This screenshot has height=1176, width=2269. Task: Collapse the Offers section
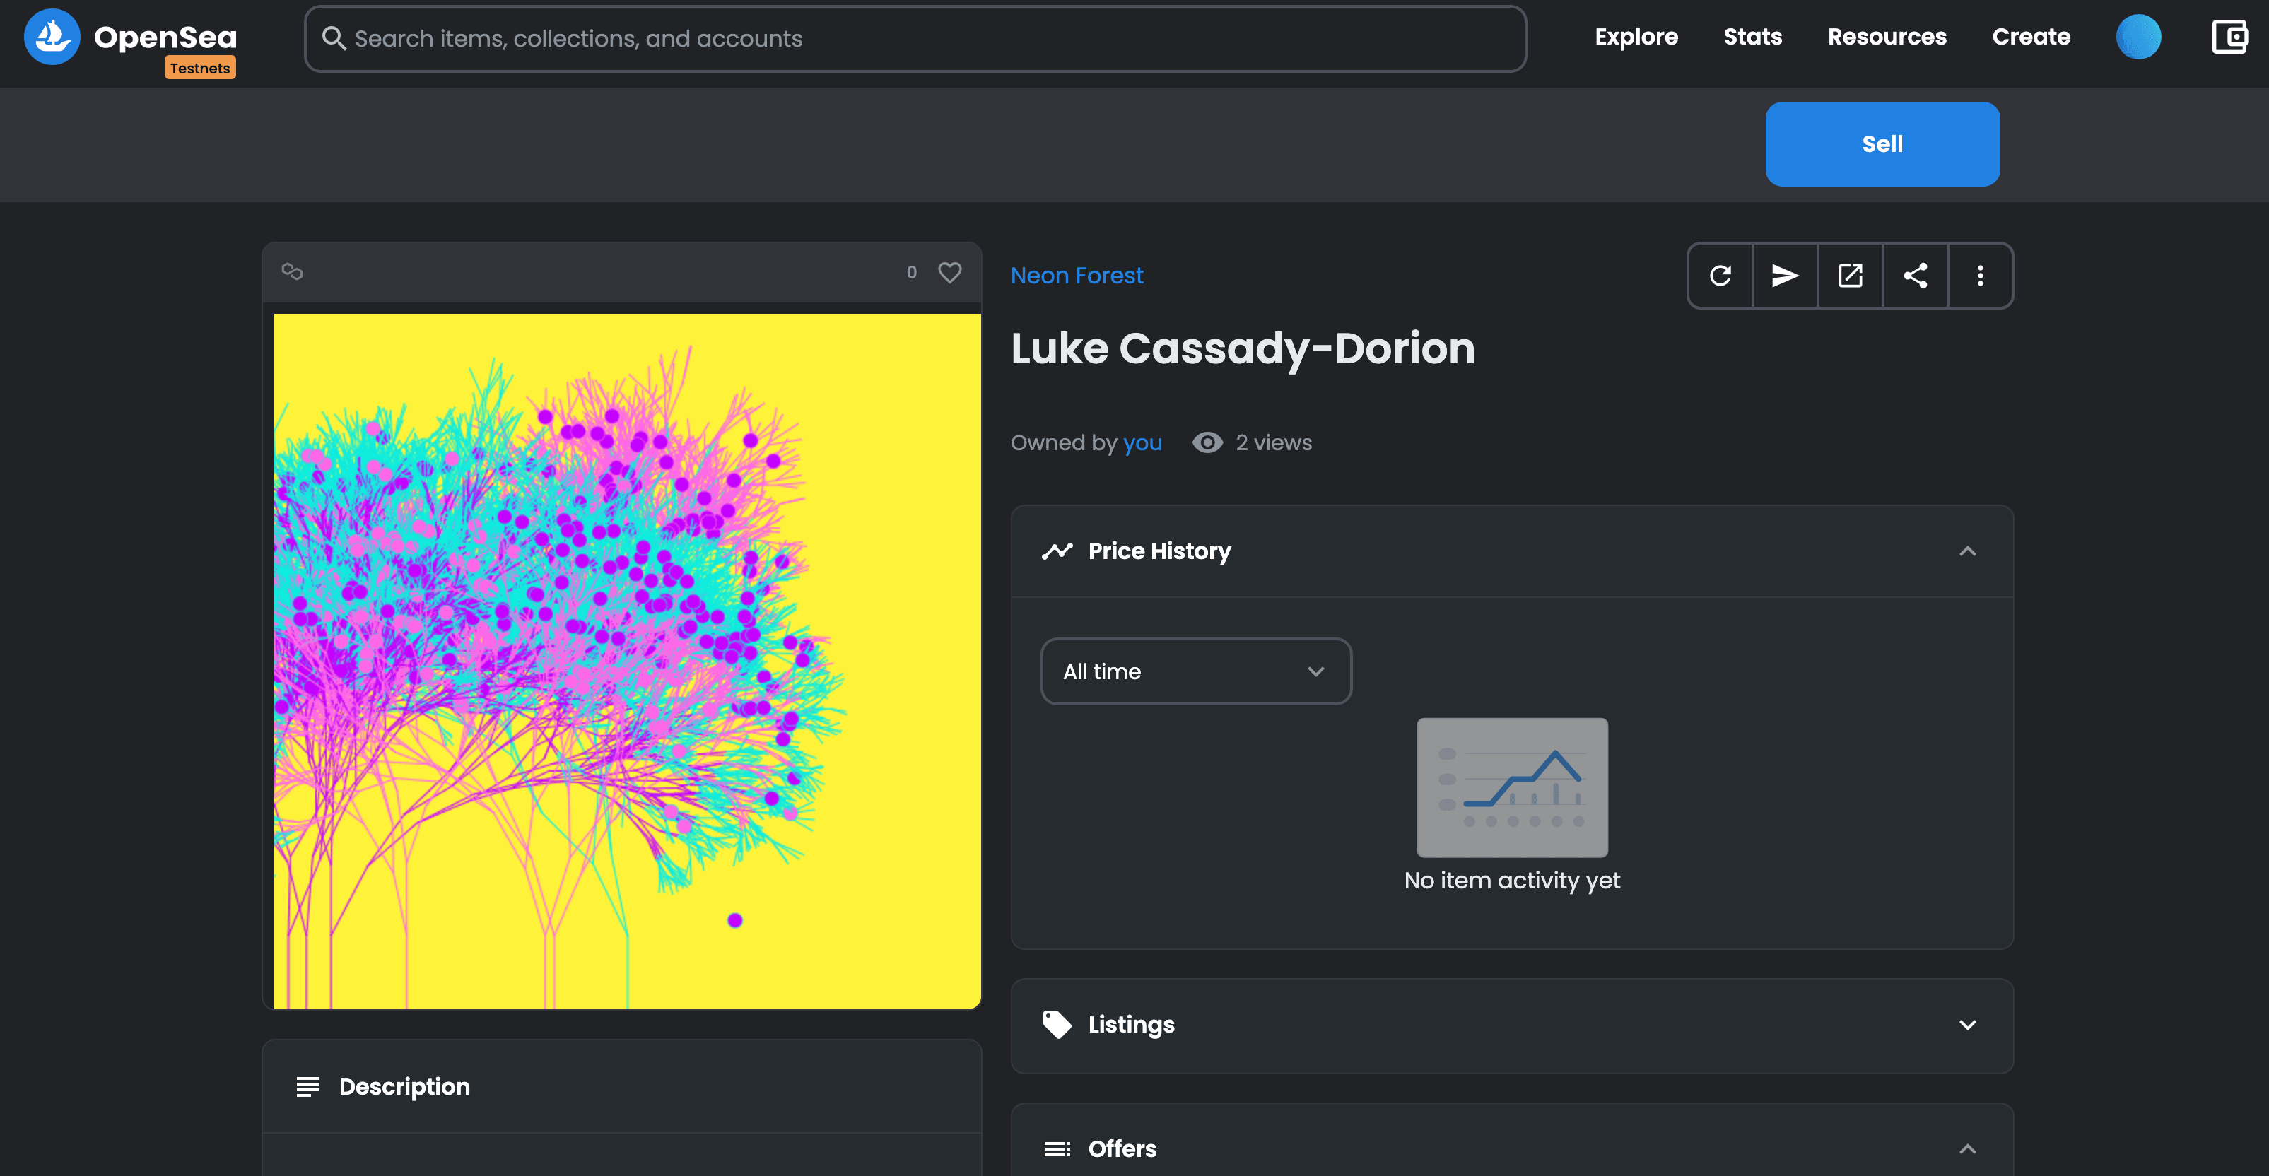(x=1967, y=1148)
